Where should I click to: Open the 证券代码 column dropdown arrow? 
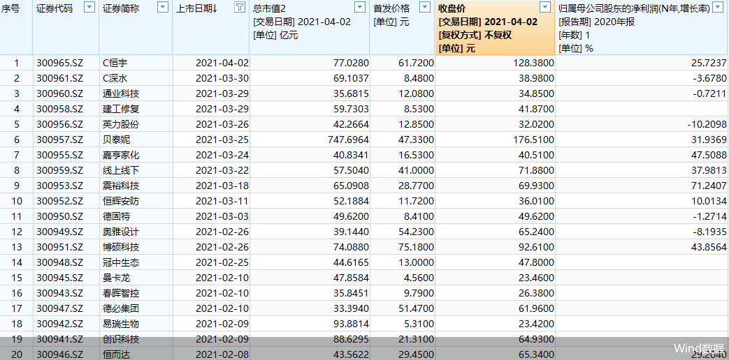coord(89,7)
